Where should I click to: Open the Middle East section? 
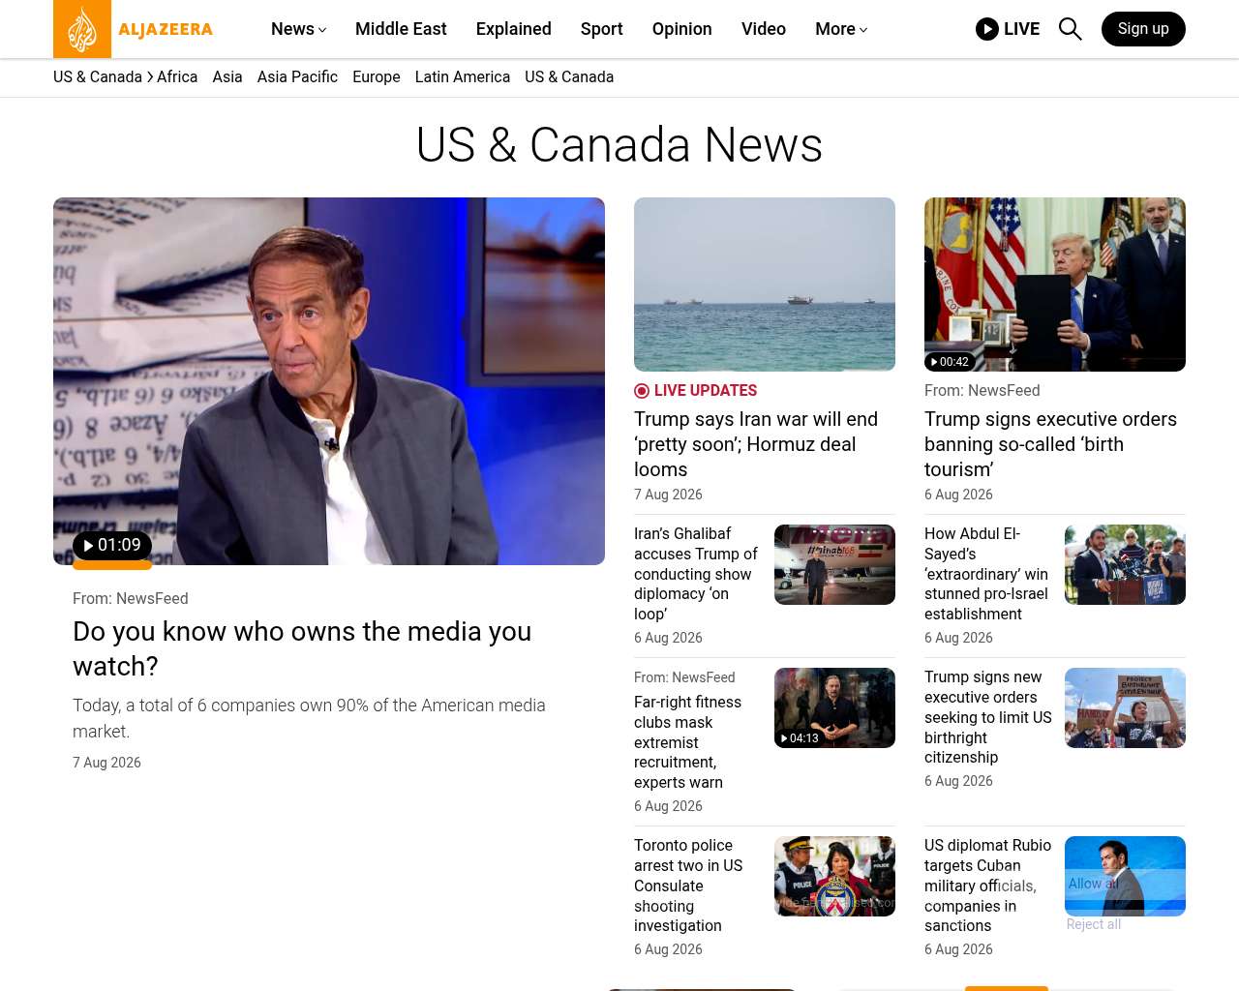tap(401, 29)
